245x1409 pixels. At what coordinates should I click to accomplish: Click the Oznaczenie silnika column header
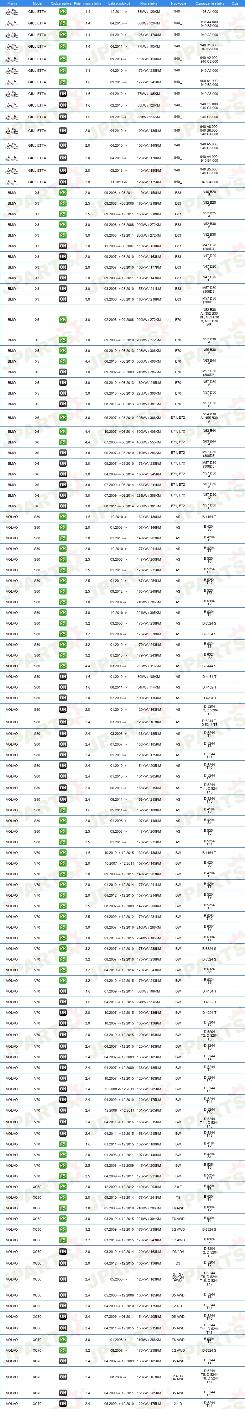point(210,3)
